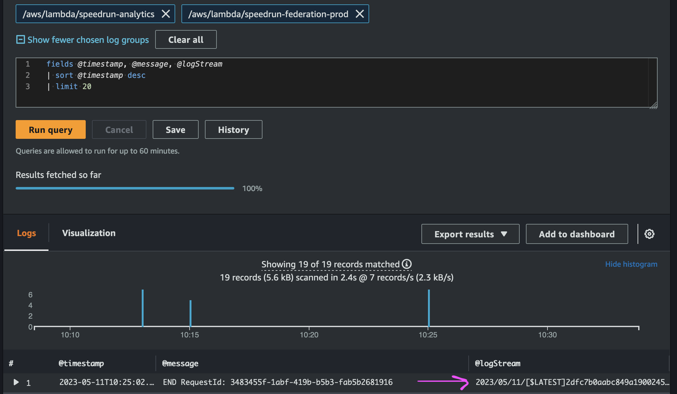The width and height of the screenshot is (677, 394).
Task: Click the histogram bar near 10:25
Action: (429, 308)
